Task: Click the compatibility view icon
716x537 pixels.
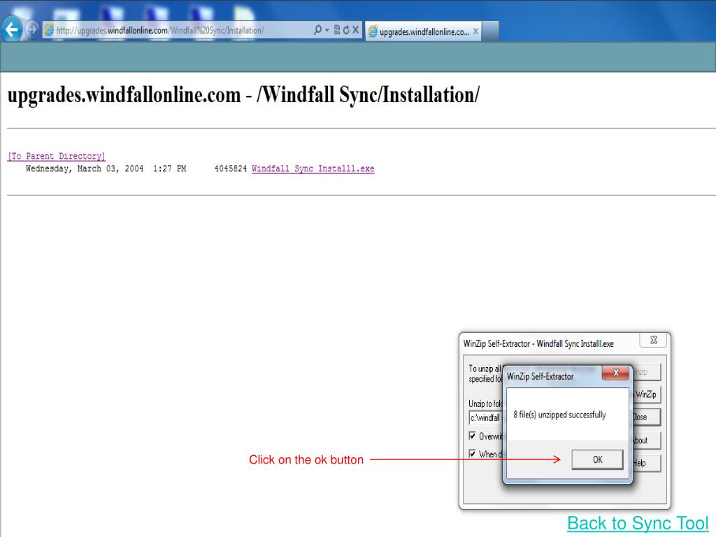Action: click(x=337, y=30)
